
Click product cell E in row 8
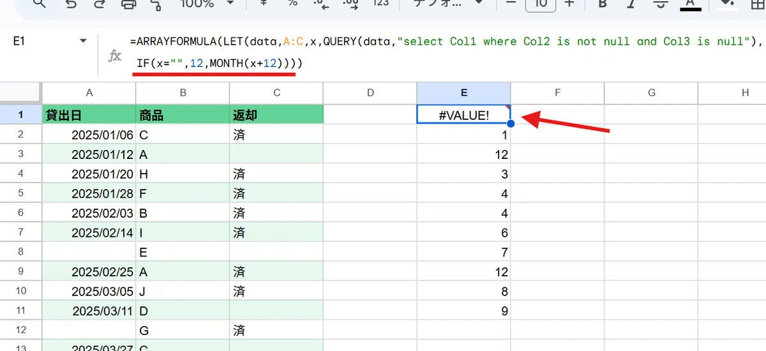pyautogui.click(x=183, y=252)
